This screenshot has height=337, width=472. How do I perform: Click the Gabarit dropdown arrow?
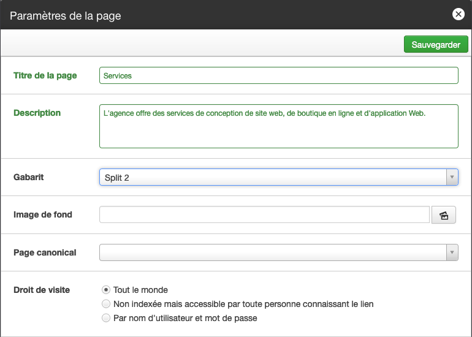(x=452, y=177)
